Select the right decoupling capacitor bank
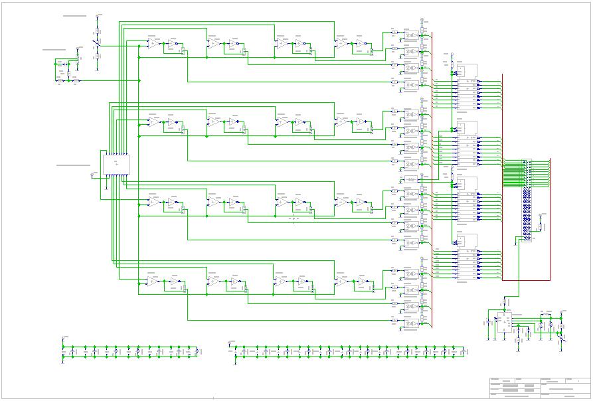Viewport: 593px width, 401px height. (349, 351)
